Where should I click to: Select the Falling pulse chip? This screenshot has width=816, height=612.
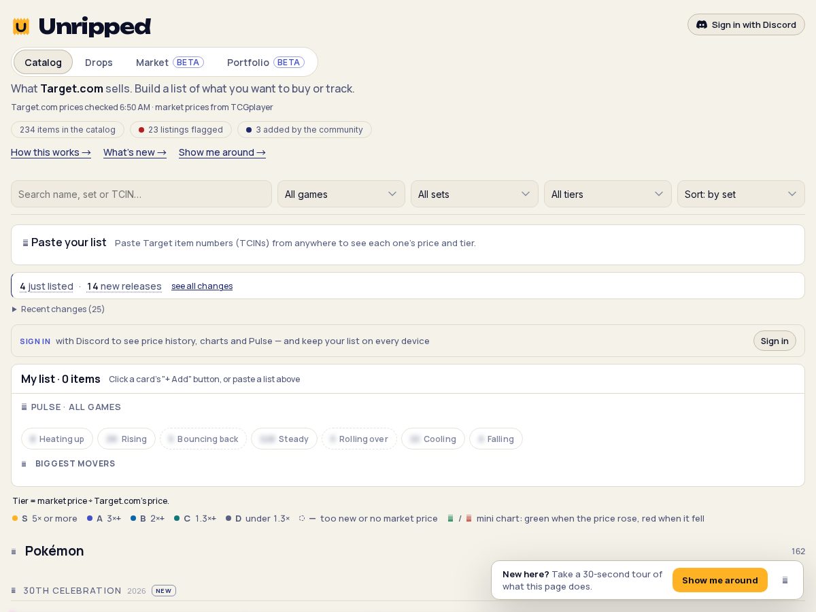496,439
